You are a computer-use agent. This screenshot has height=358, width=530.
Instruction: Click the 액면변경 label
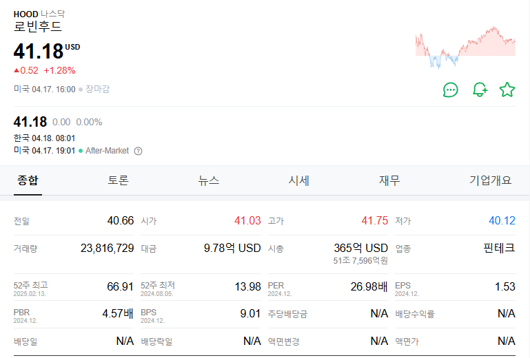point(283,341)
